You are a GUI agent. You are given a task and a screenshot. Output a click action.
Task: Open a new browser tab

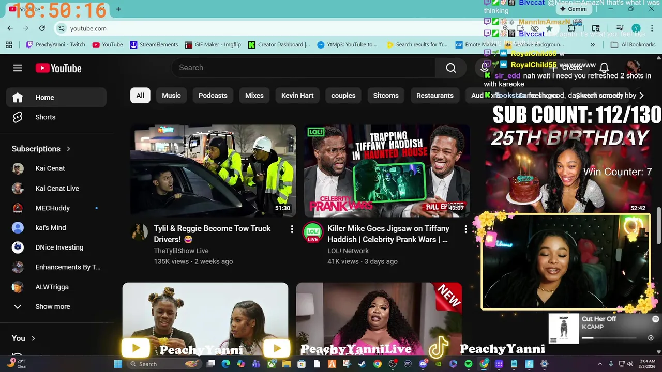click(x=118, y=9)
